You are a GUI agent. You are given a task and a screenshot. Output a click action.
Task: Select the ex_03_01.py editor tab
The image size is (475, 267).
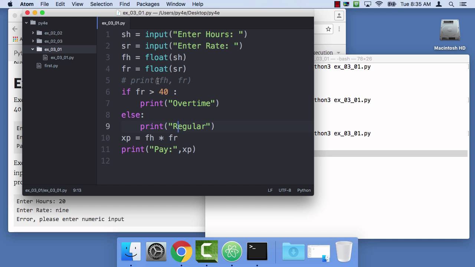[114, 23]
